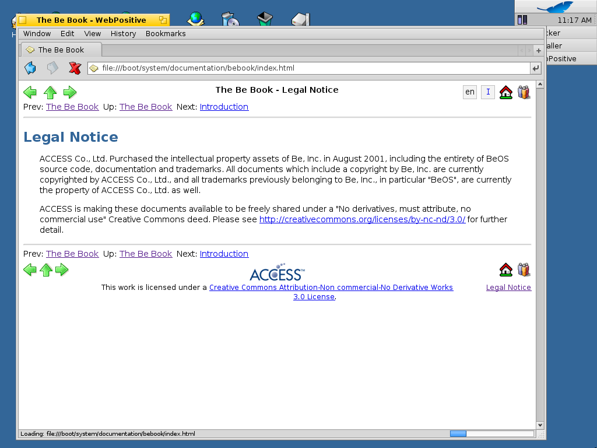This screenshot has width=597, height=448.
Task: Click 'Legal Notice' page heading
Action: [71, 137]
